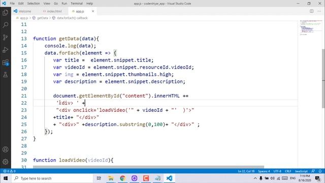The height and width of the screenshot is (183, 325).
Task: Open the Terminal menu
Action: pyautogui.click(x=77, y=4)
